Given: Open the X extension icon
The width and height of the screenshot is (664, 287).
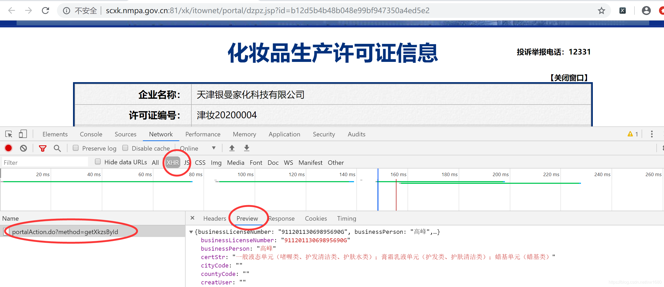Looking at the screenshot, I should point(622,11).
